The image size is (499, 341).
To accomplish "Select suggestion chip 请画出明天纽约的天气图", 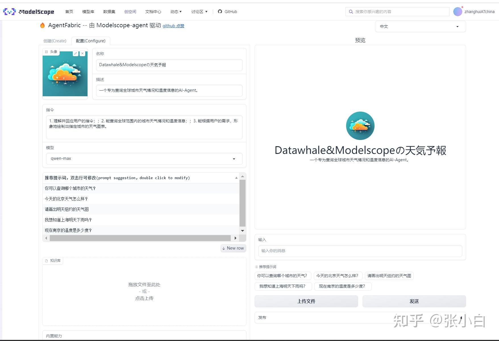I will tap(389, 276).
